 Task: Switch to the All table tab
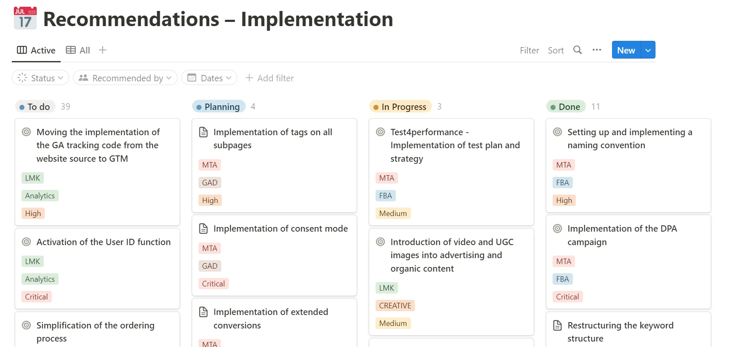point(78,50)
